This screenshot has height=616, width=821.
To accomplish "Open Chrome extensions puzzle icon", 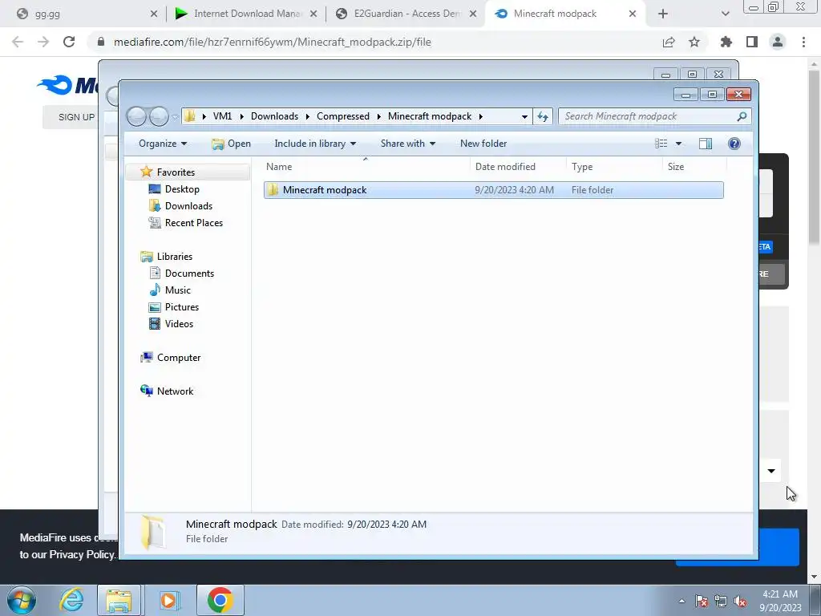I will 726,42.
